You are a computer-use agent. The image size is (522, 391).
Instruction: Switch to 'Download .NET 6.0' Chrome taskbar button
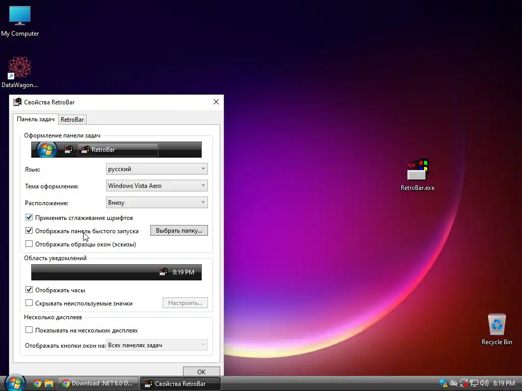(98, 384)
